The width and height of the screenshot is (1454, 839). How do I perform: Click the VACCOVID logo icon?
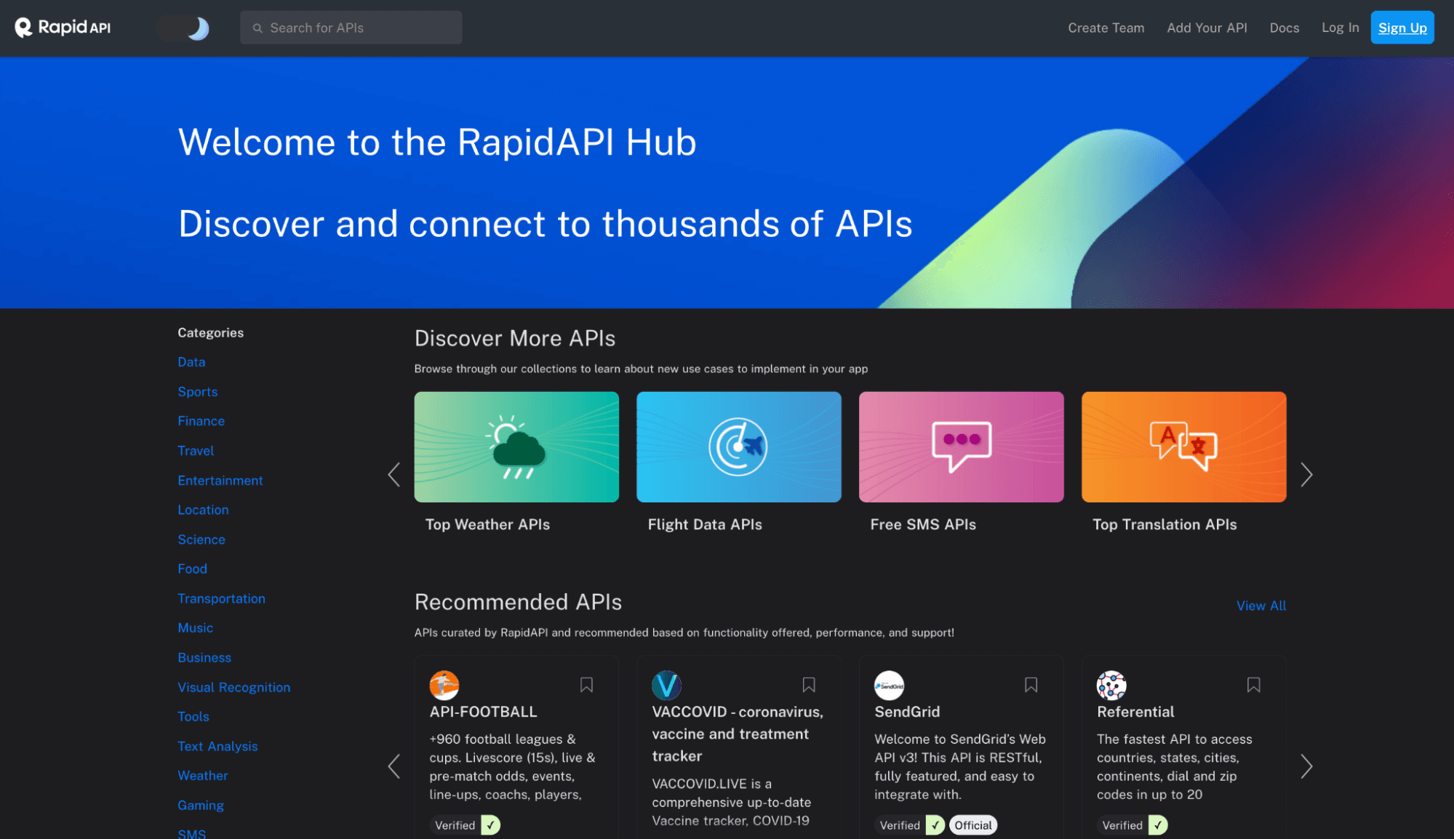[x=667, y=685]
